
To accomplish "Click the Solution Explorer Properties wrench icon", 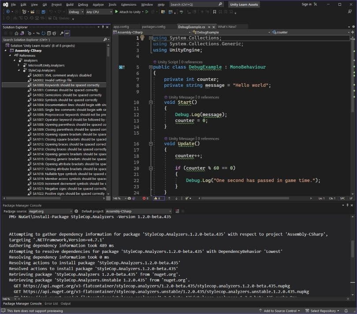I will 62,33.
